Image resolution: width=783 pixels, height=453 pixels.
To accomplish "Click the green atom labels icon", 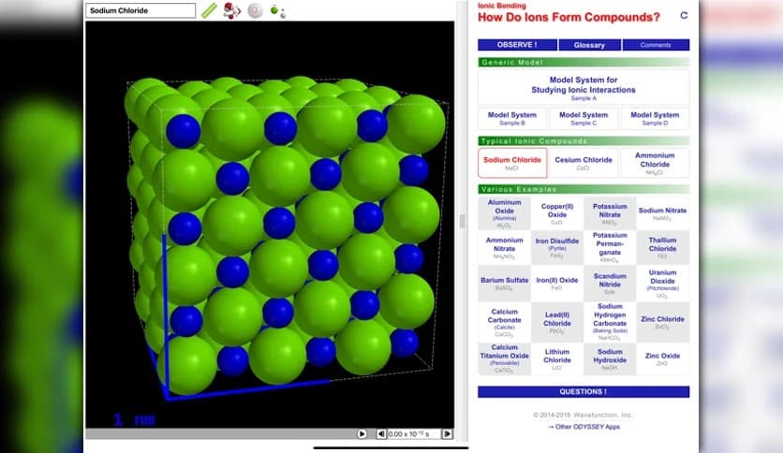I will coord(277,11).
